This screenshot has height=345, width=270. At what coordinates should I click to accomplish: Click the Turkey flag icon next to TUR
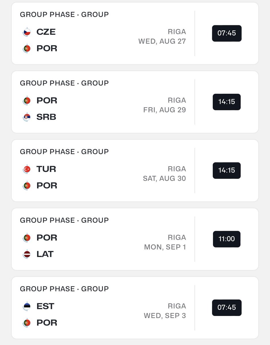point(27,169)
